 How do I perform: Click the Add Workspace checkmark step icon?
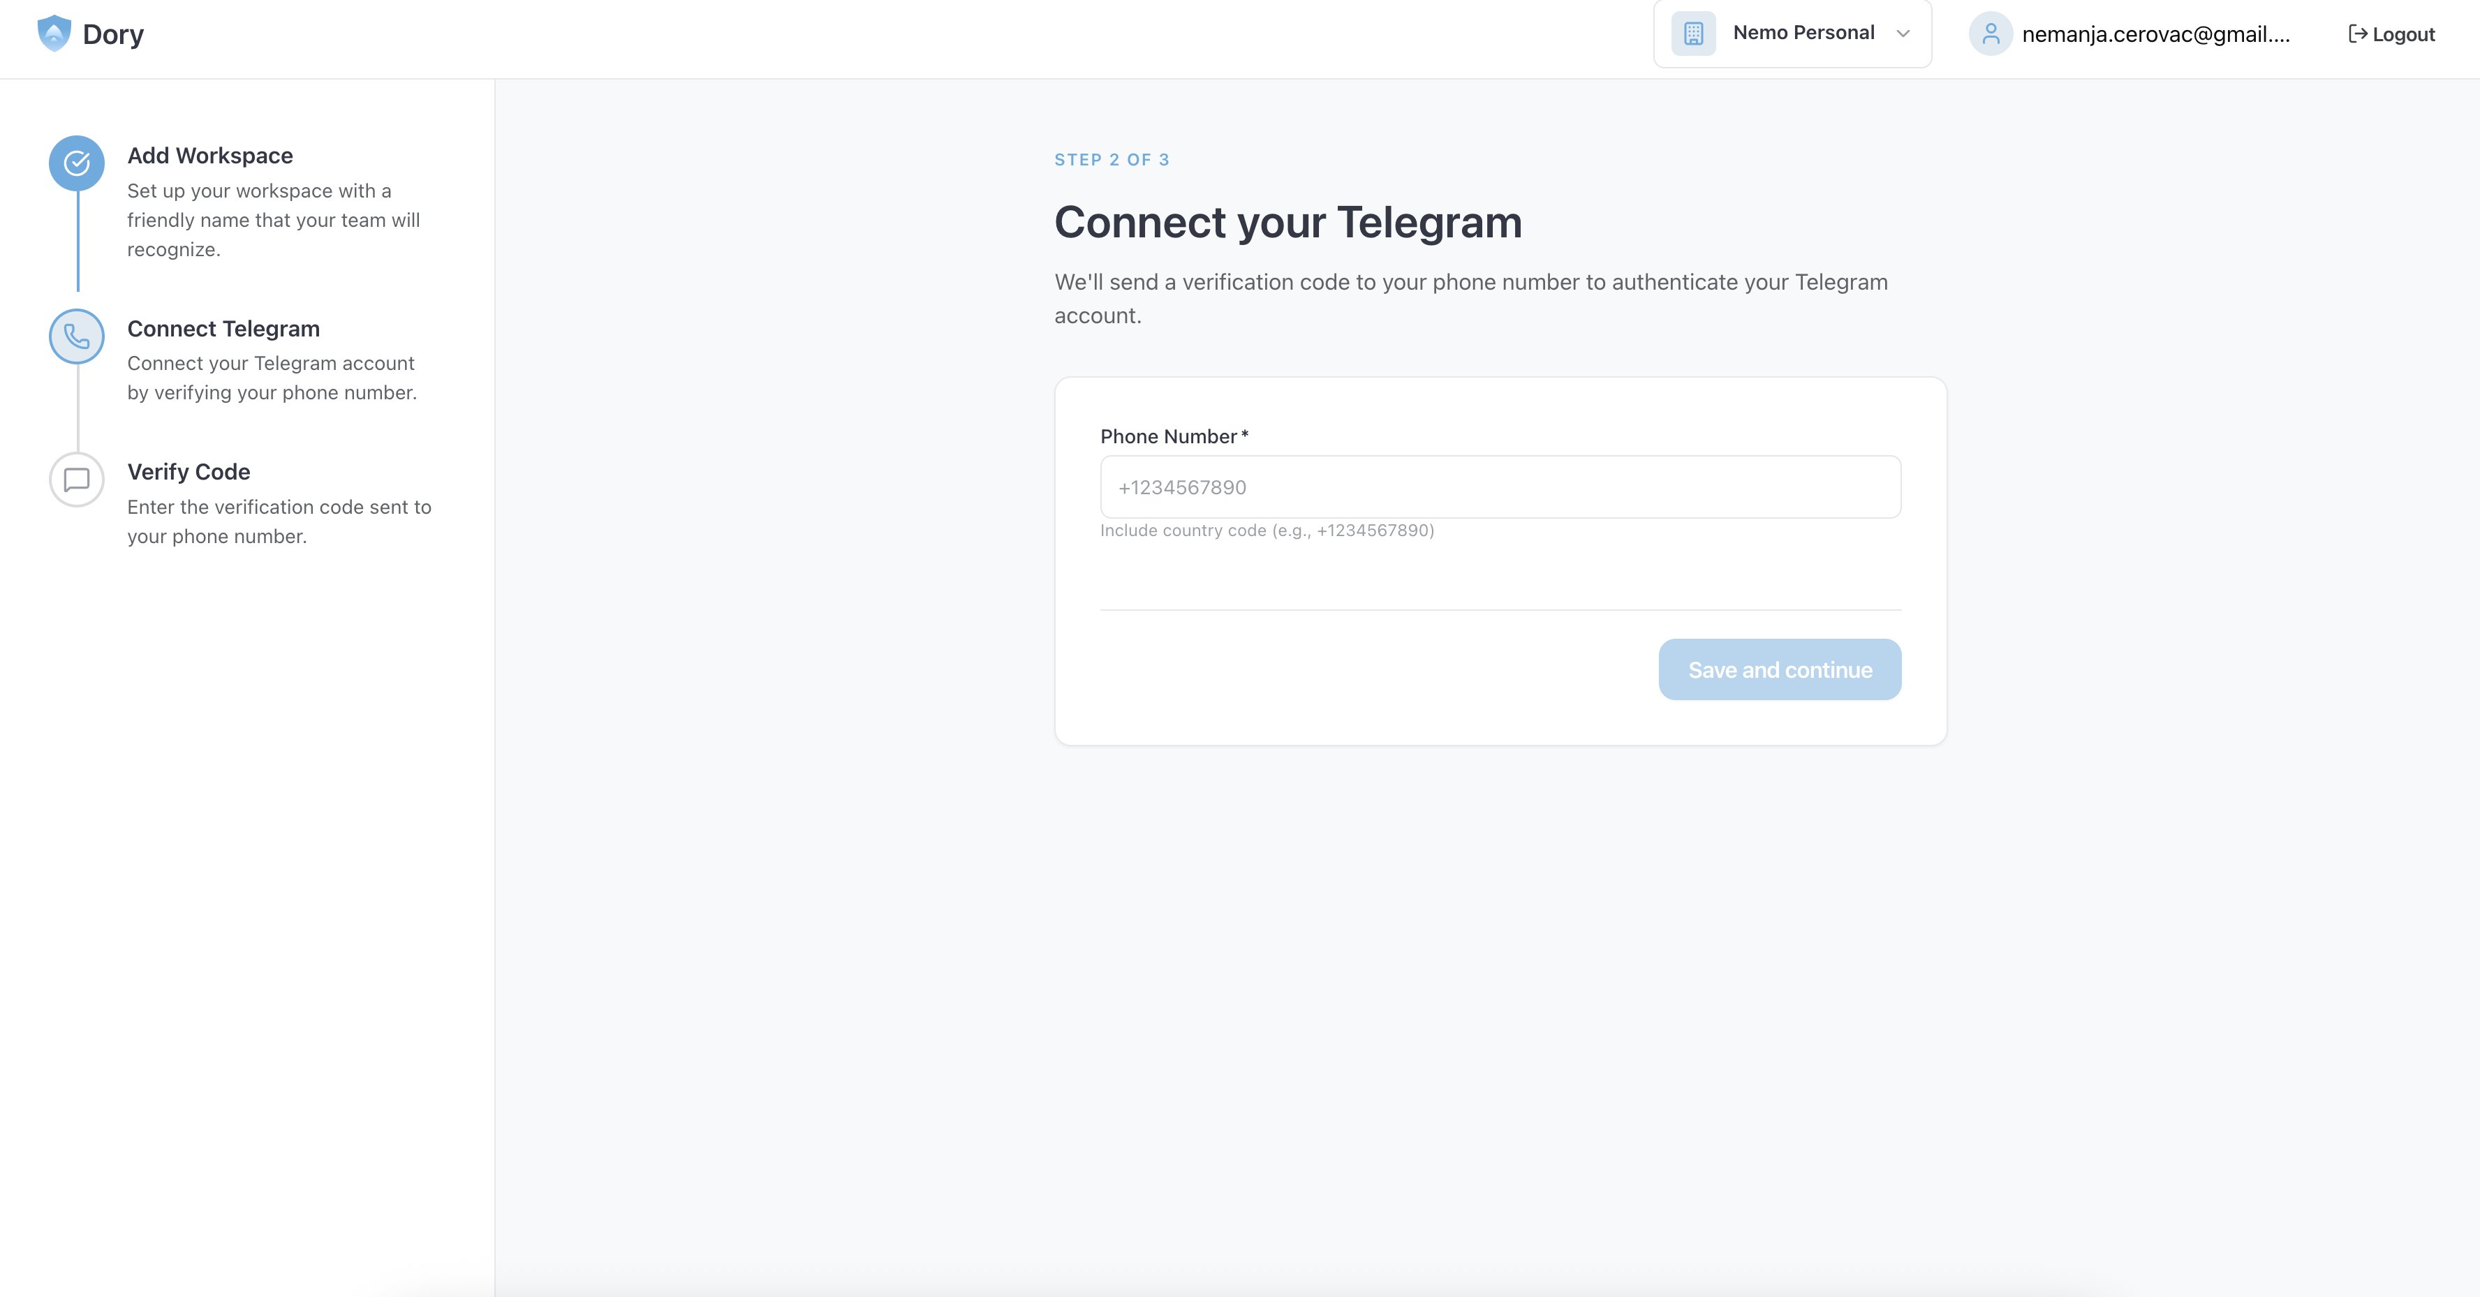(x=77, y=163)
